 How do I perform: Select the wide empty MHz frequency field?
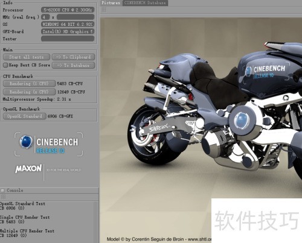coord(75,17)
